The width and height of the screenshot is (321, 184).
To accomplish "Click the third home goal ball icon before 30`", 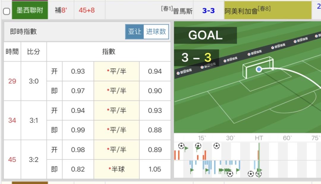I will click(216, 146).
